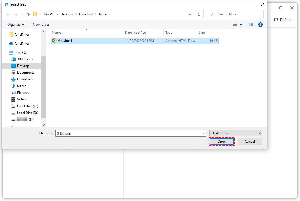Open the view options dropdown arrow
Image resolution: width=300 pixels, height=201 pixels.
241,25
